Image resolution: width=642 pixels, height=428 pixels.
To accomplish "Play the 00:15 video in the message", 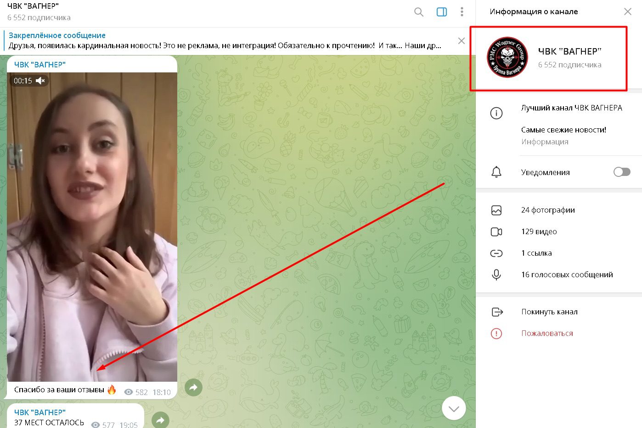I will [x=92, y=227].
